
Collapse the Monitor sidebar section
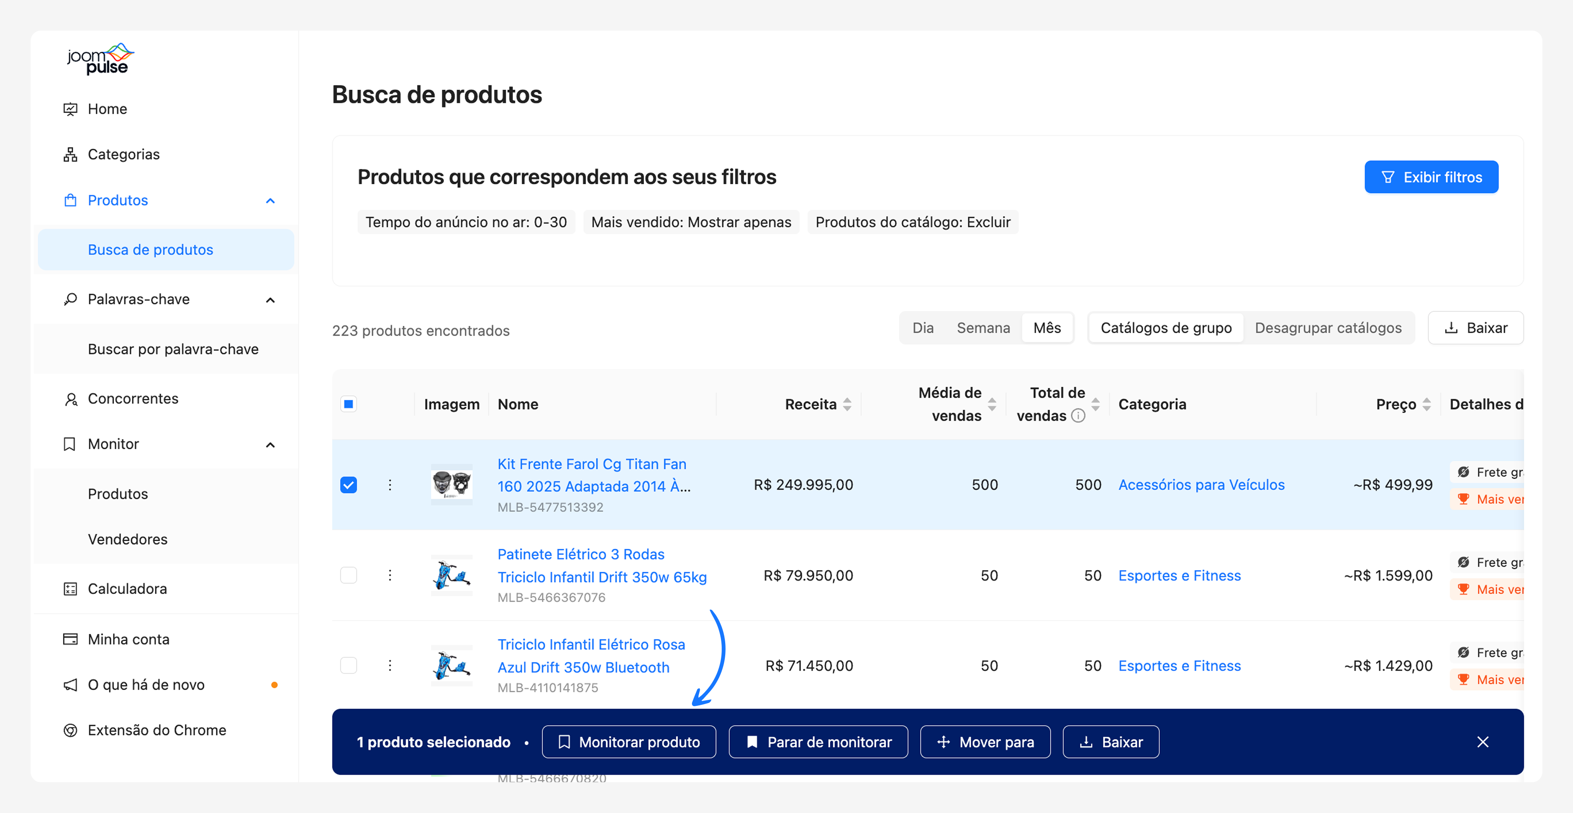(x=271, y=444)
